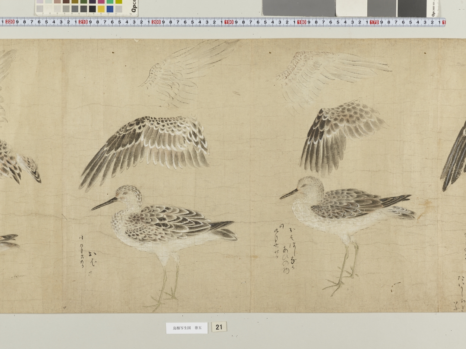The width and height of the screenshot is (466, 349).
Task: Click the label reading 鳥類写生図 巻五
Action: pos(187,328)
